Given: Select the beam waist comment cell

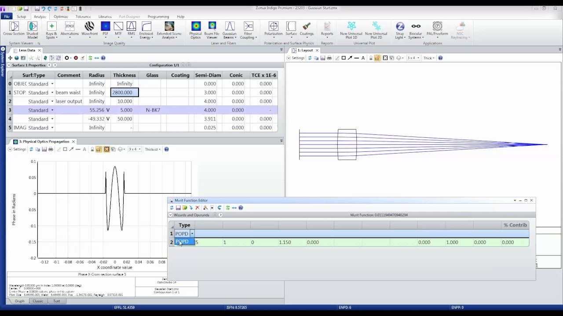Looking at the screenshot, I should pyautogui.click(x=69, y=93).
